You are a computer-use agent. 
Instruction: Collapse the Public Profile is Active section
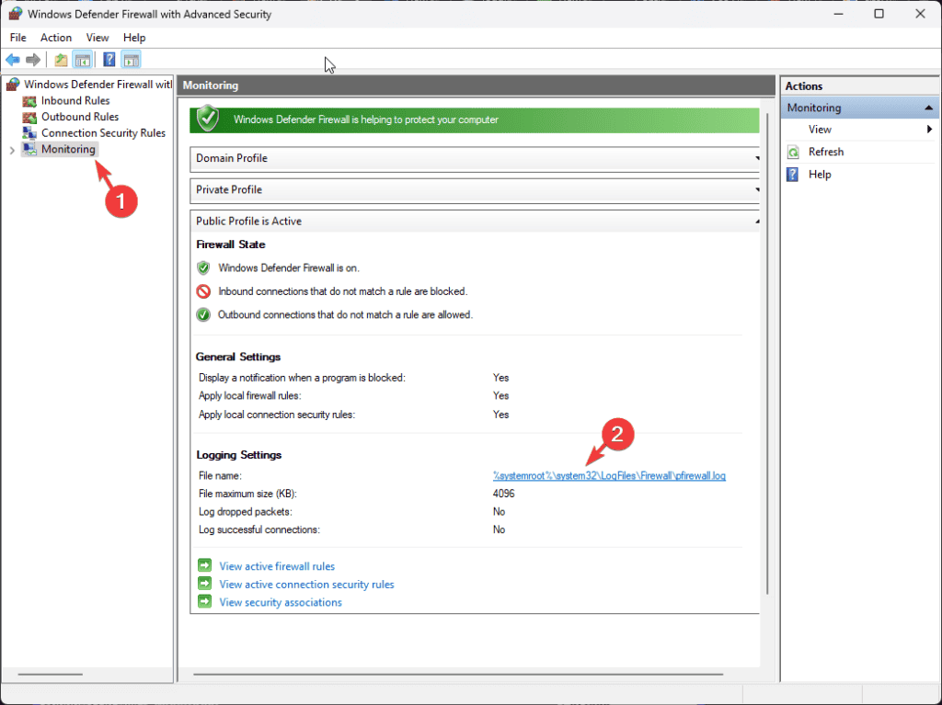click(756, 221)
